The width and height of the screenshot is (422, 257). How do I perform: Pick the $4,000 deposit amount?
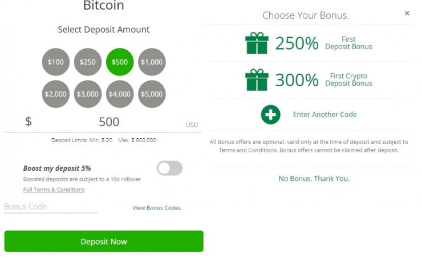click(120, 94)
